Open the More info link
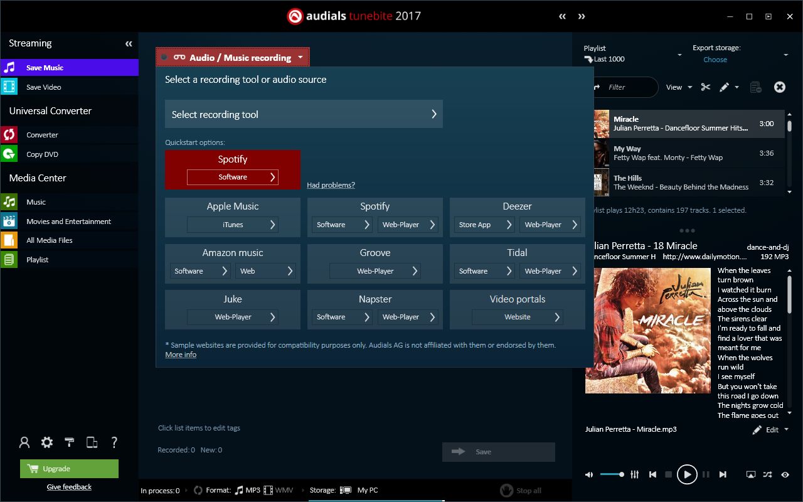This screenshot has width=803, height=502. pyautogui.click(x=181, y=355)
